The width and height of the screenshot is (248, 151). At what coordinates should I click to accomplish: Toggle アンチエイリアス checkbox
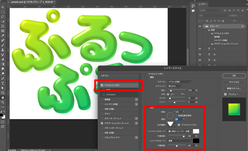[x=179, y=125]
